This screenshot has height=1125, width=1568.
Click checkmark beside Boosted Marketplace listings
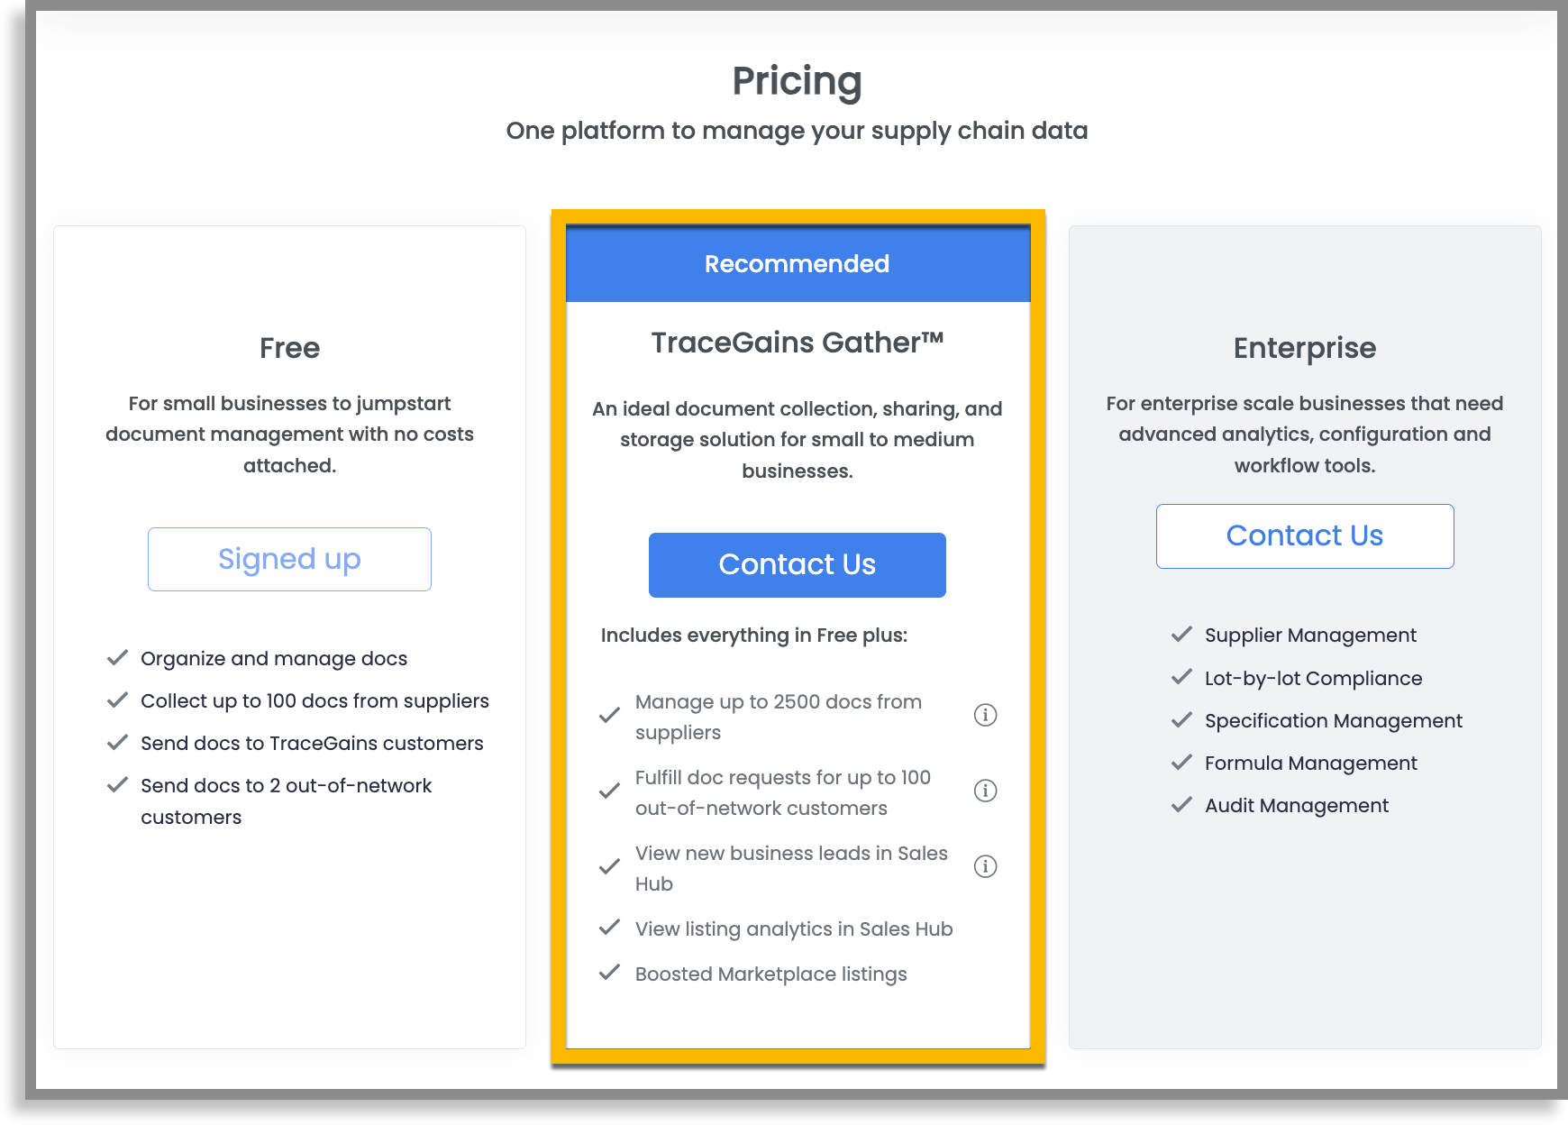[x=609, y=973]
